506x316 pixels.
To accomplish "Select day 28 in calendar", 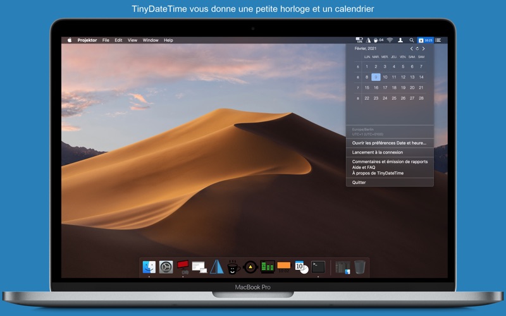I will pyautogui.click(x=421, y=99).
